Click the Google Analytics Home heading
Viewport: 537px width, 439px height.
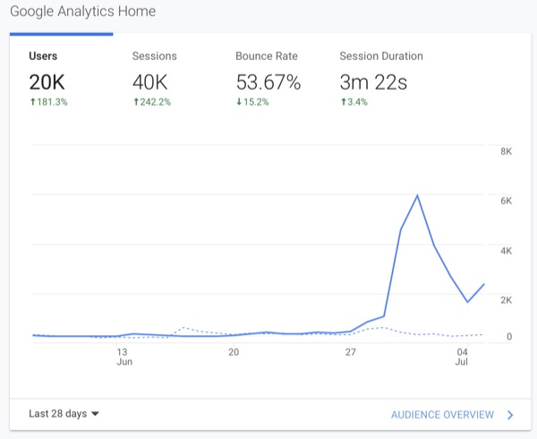[x=83, y=12]
